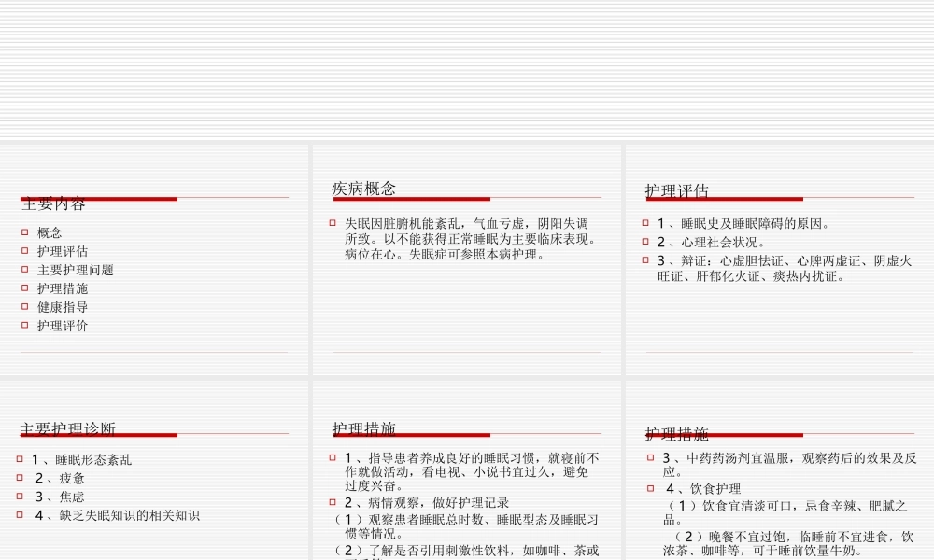The height and width of the screenshot is (560, 934).
Task: Click the item 3、焦虑
Action: [60, 497]
